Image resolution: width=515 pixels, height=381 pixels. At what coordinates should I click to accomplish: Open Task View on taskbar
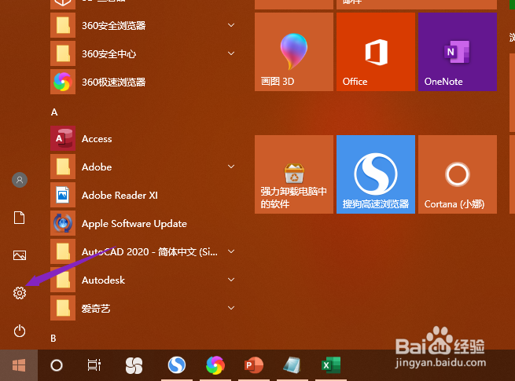(x=94, y=365)
